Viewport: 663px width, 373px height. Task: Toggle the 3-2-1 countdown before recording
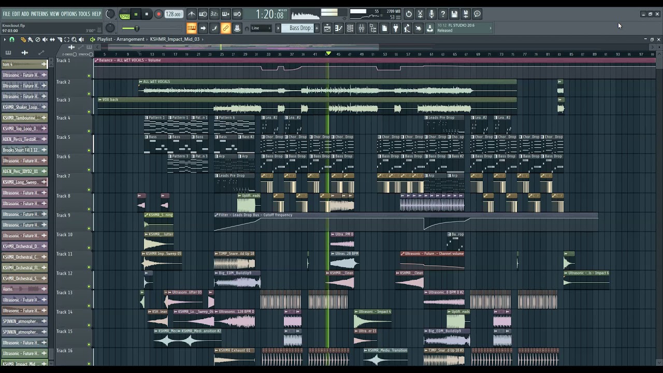[214, 14]
